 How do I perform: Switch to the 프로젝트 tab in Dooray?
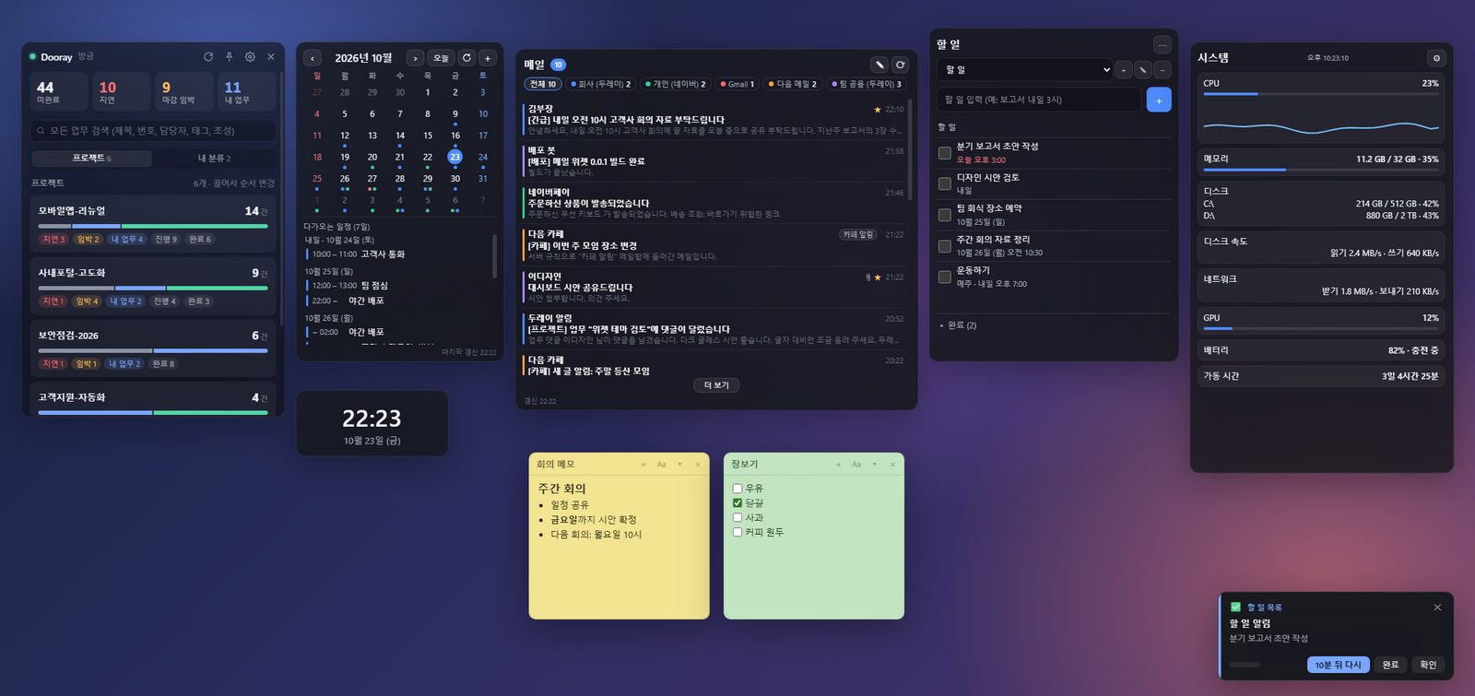(x=92, y=159)
